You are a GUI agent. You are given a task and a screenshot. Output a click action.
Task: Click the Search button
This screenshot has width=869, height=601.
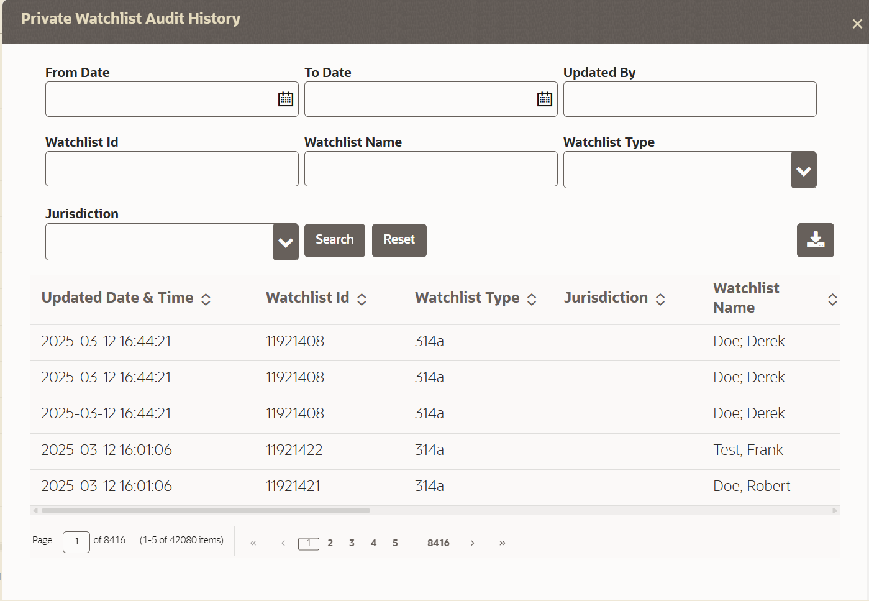tap(334, 240)
